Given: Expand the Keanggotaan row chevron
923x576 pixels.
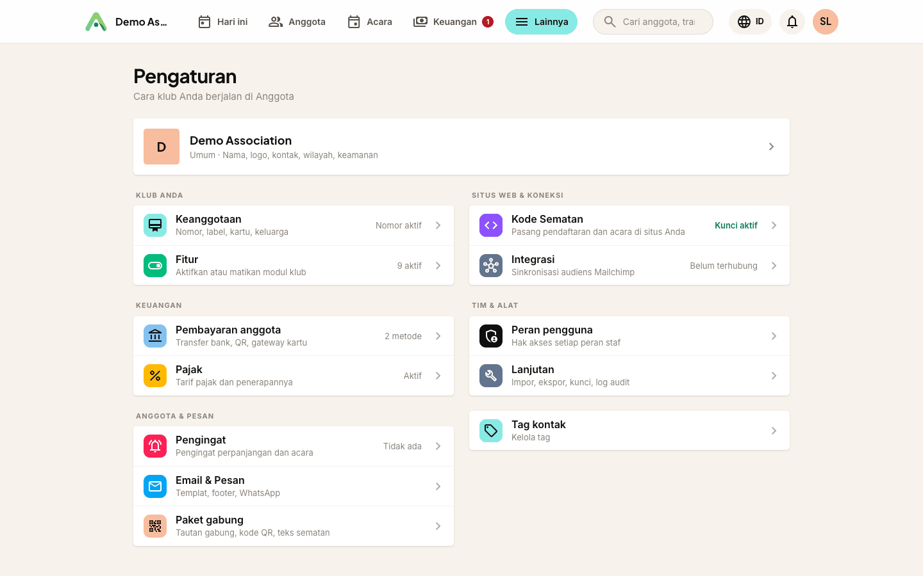Looking at the screenshot, I should coord(438,225).
